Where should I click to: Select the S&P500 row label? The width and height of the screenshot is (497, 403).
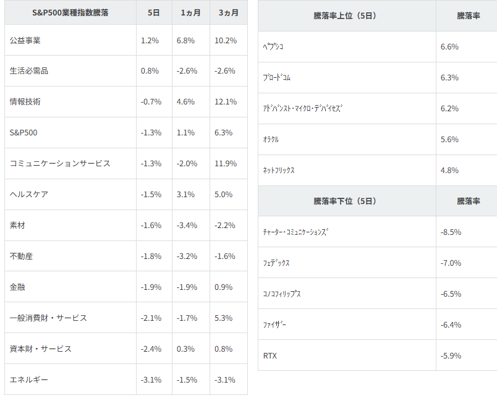(x=25, y=133)
